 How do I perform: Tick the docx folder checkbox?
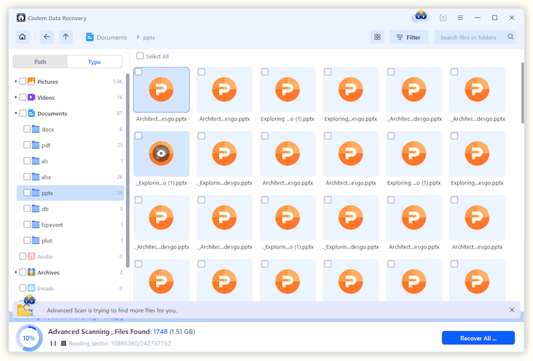coord(27,129)
